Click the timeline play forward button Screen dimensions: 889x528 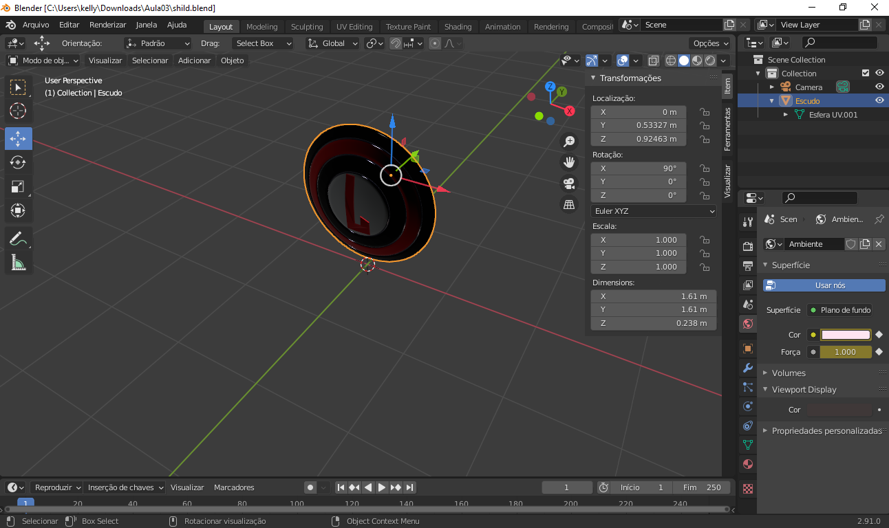[x=382, y=487]
